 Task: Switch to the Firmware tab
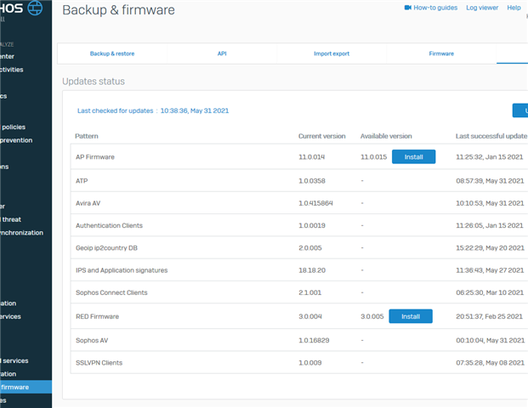coord(441,54)
